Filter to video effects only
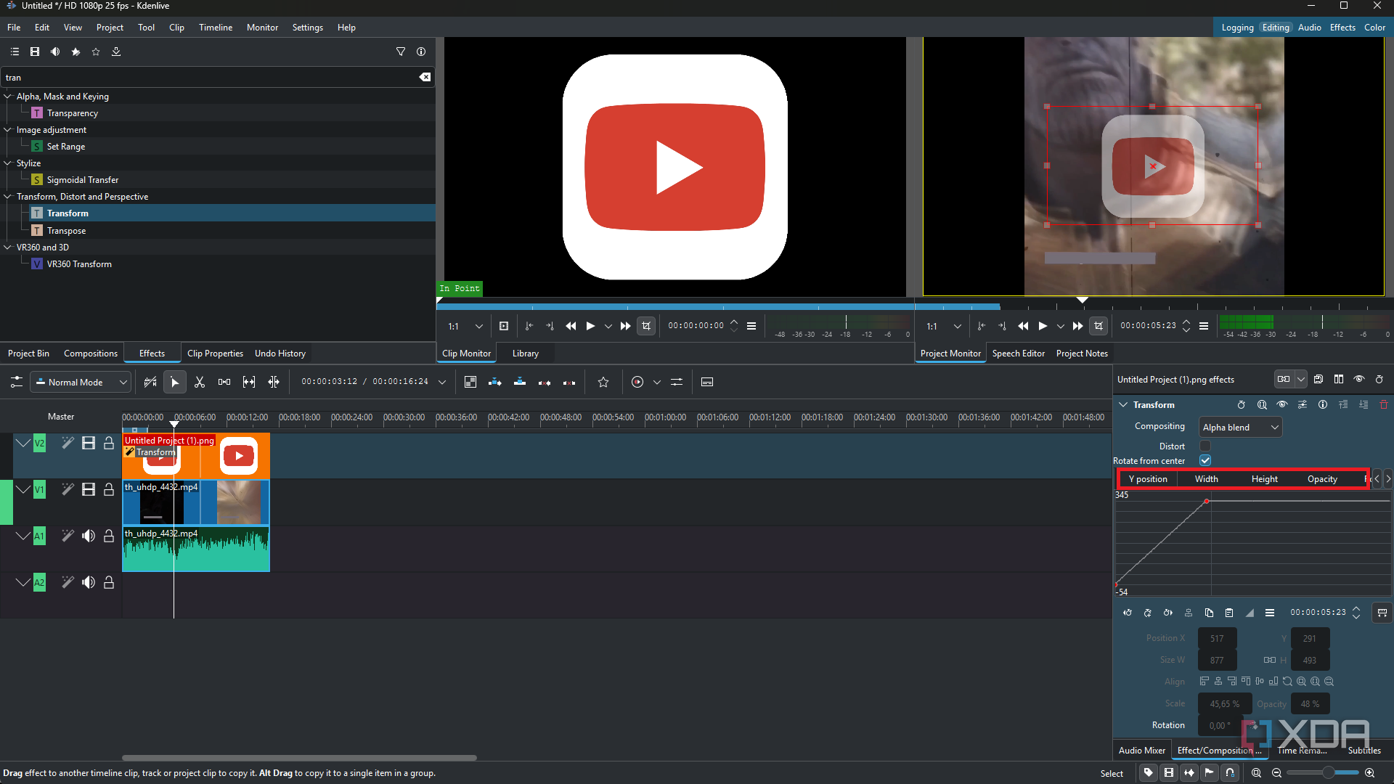The width and height of the screenshot is (1394, 784). 35,52
